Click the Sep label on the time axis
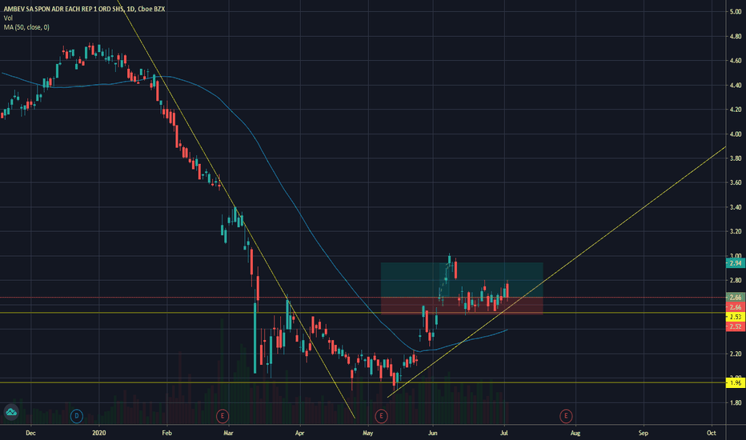746x440 pixels. click(x=644, y=433)
